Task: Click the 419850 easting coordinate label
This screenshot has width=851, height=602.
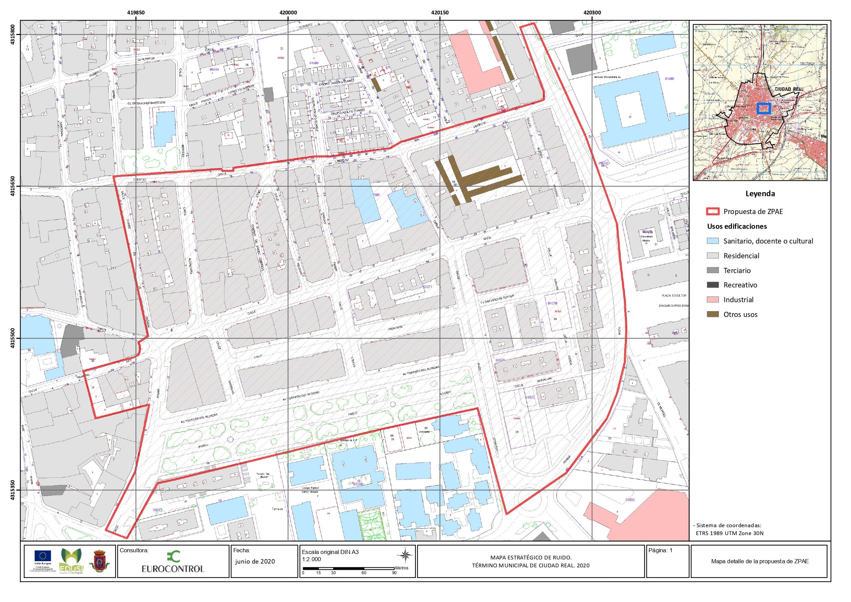Action: pos(136,12)
